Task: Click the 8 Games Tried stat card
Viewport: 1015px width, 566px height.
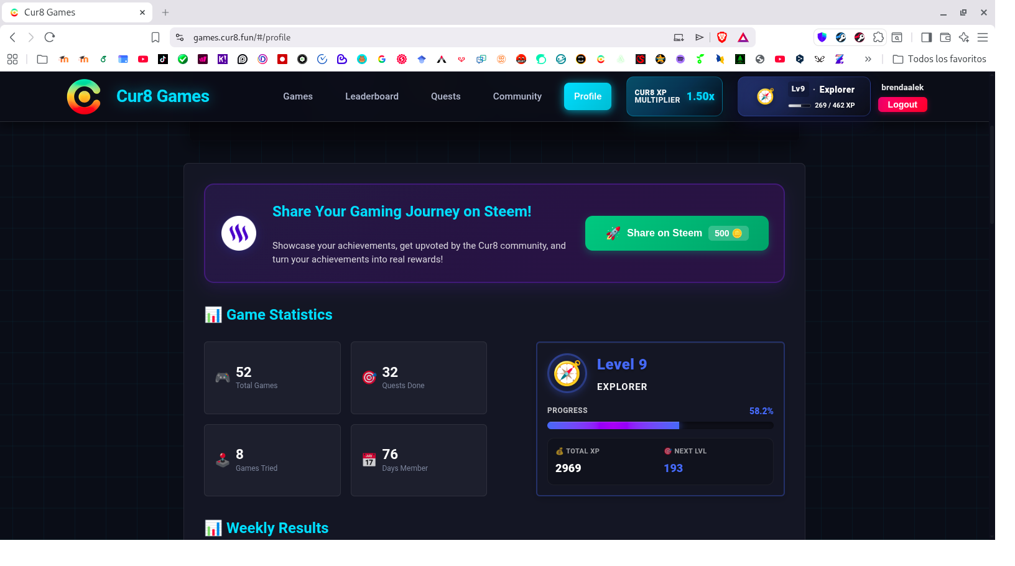Action: click(272, 460)
